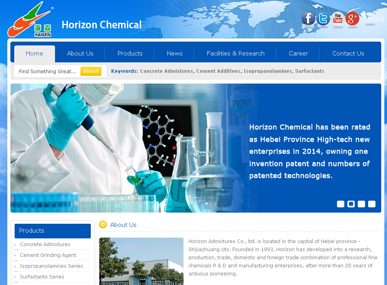387x285 pixels.
Task: Click the Isopropanolamines keyword link
Action: point(268,71)
